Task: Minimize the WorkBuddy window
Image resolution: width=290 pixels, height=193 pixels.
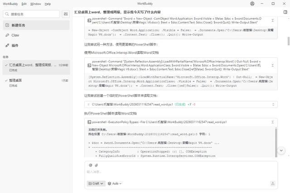Action: point(262,4)
